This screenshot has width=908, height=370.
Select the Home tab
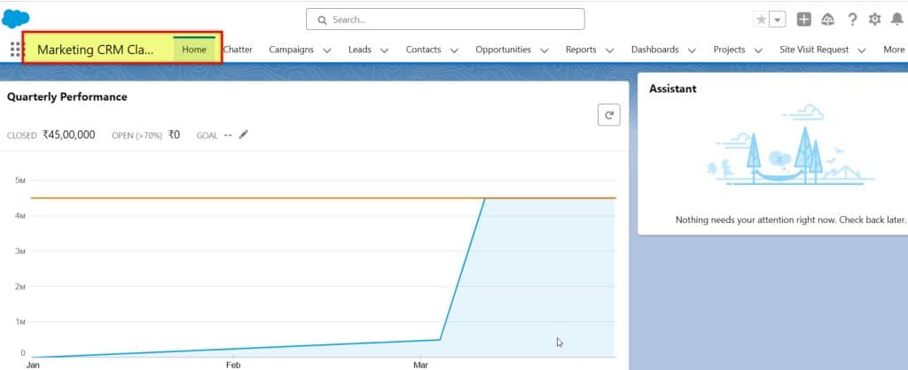[x=194, y=50]
